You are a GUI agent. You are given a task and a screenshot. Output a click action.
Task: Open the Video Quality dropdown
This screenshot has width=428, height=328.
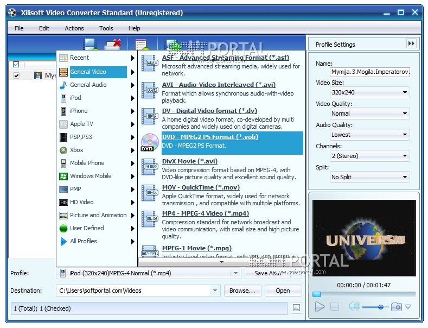click(370, 113)
